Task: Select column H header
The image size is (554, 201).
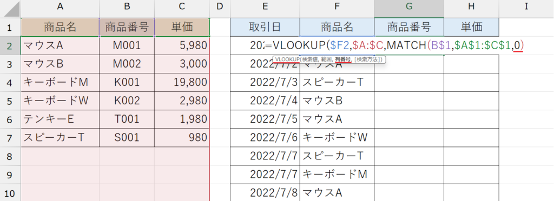Action: (471, 9)
